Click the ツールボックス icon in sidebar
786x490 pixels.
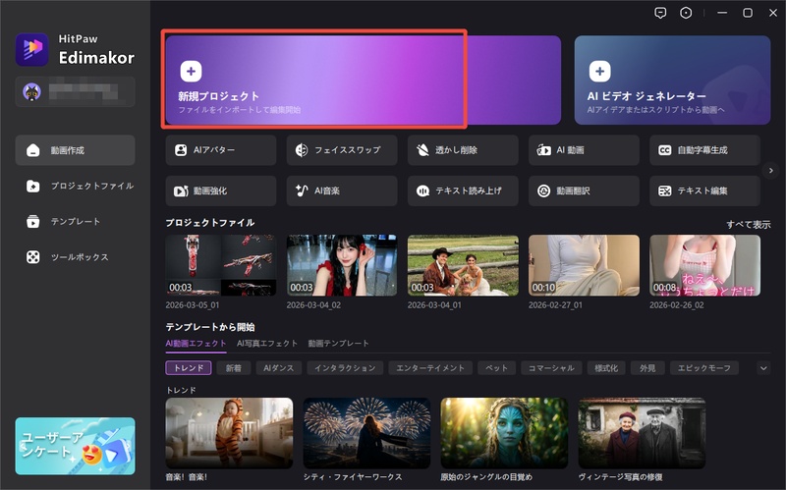pos(33,257)
